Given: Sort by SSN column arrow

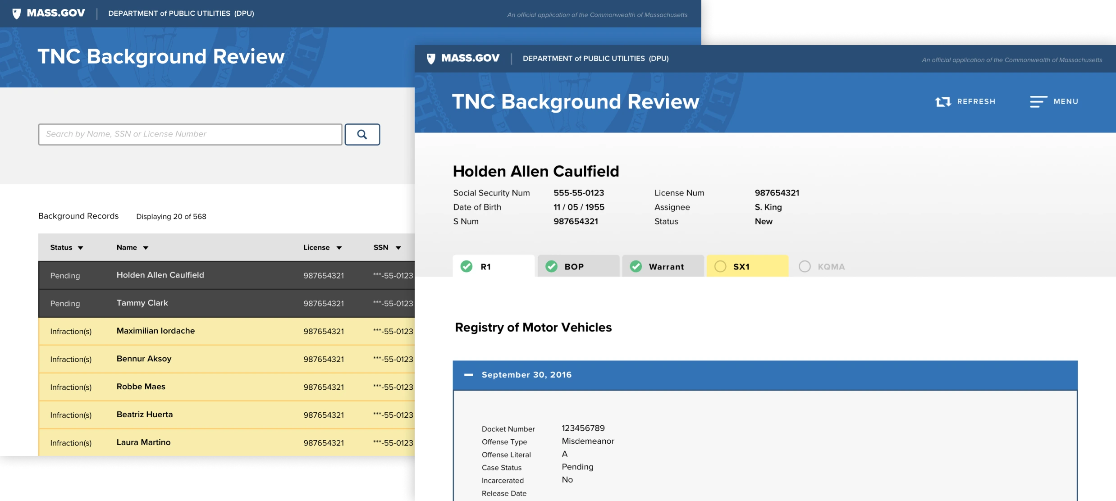Looking at the screenshot, I should 398,248.
